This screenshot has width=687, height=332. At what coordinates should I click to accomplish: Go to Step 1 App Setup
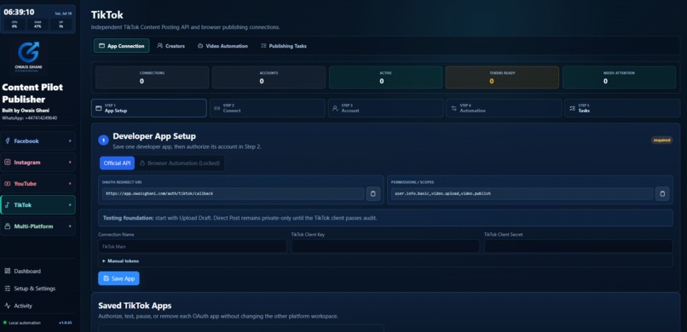149,108
